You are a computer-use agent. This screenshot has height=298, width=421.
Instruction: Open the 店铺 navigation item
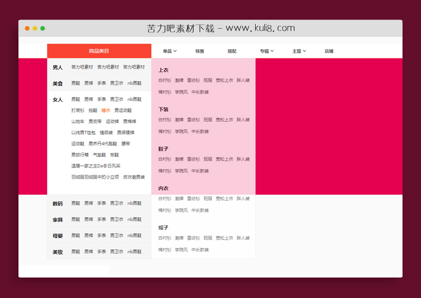(x=330, y=51)
